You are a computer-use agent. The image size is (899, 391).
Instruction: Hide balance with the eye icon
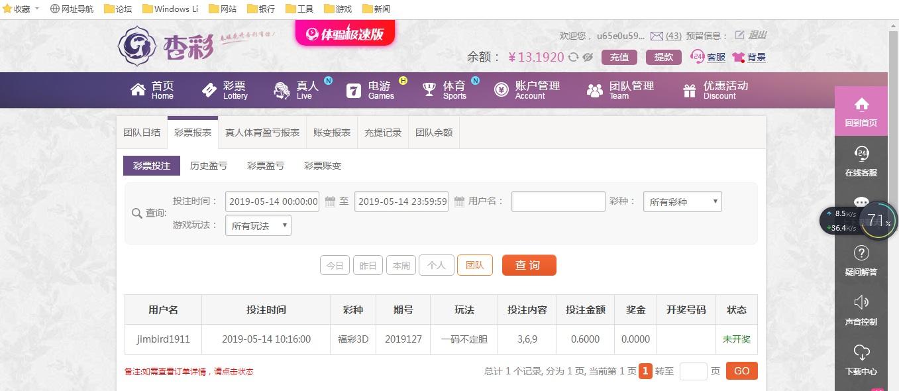(588, 57)
